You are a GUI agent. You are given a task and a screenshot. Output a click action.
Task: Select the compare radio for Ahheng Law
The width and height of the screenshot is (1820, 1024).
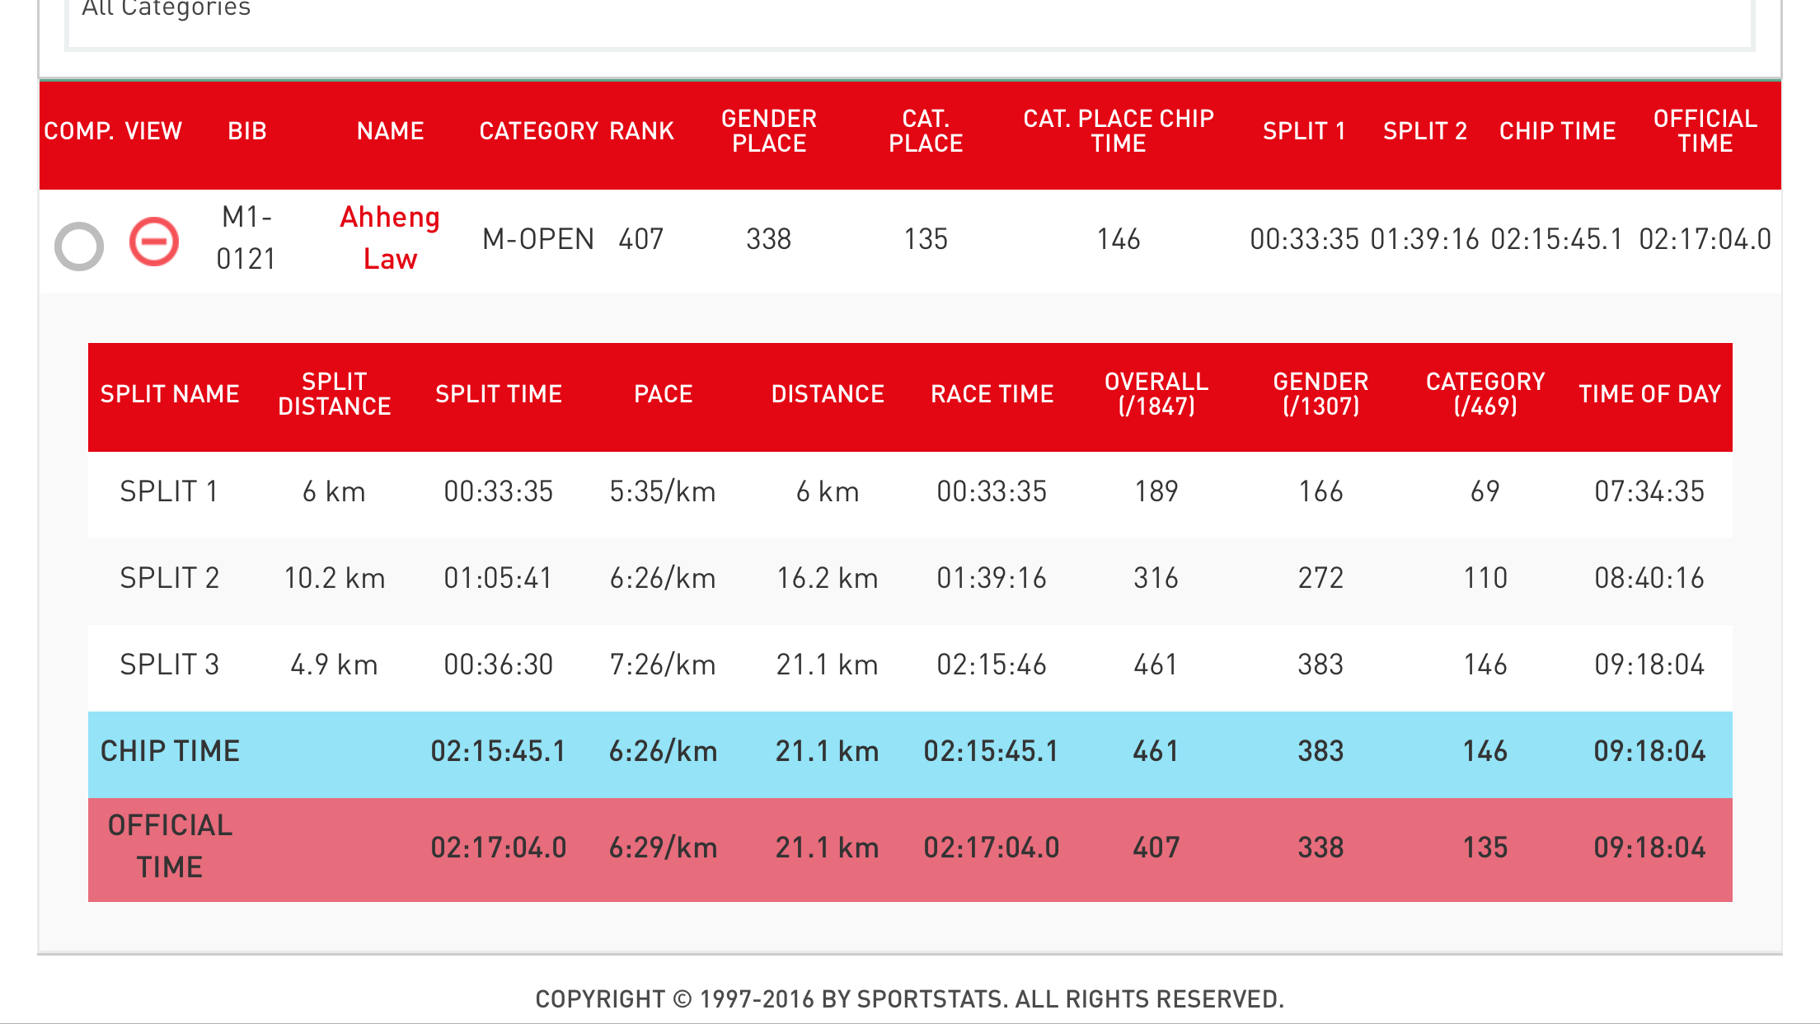click(x=79, y=246)
